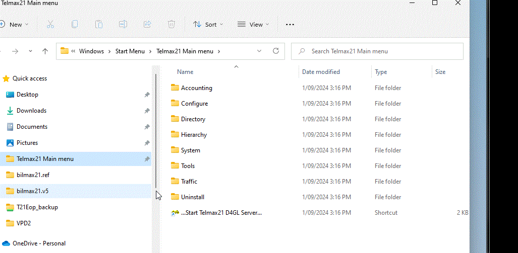Click the Configure folder icon
Screen dimensions: 518x253
pos(175,104)
